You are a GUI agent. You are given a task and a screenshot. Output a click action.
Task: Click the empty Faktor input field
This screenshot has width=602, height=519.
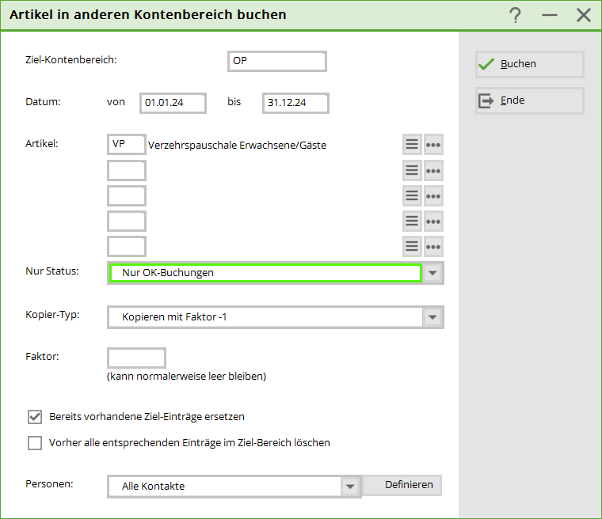[136, 358]
